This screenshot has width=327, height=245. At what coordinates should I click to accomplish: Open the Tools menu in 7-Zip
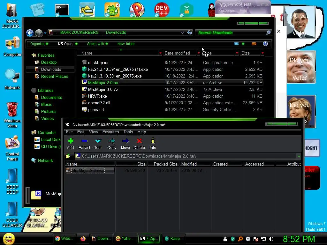(x=128, y=132)
